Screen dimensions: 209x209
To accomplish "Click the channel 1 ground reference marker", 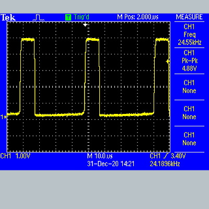I will (x=4, y=117).
